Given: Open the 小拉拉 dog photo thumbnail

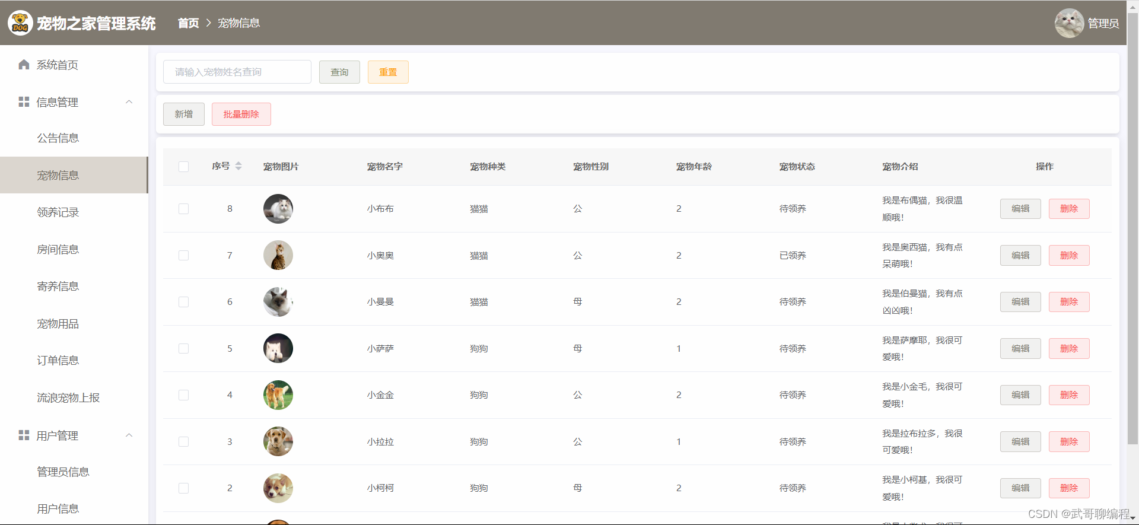Looking at the screenshot, I should click(278, 441).
